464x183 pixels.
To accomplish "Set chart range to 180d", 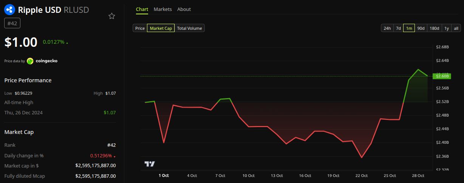I will pos(434,28).
